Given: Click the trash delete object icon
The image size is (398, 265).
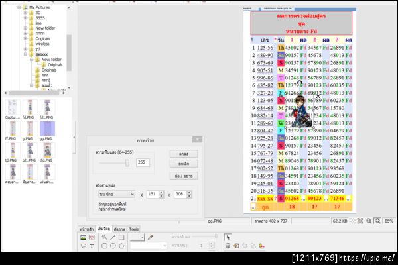Looking at the screenshot, I should coord(228,246).
